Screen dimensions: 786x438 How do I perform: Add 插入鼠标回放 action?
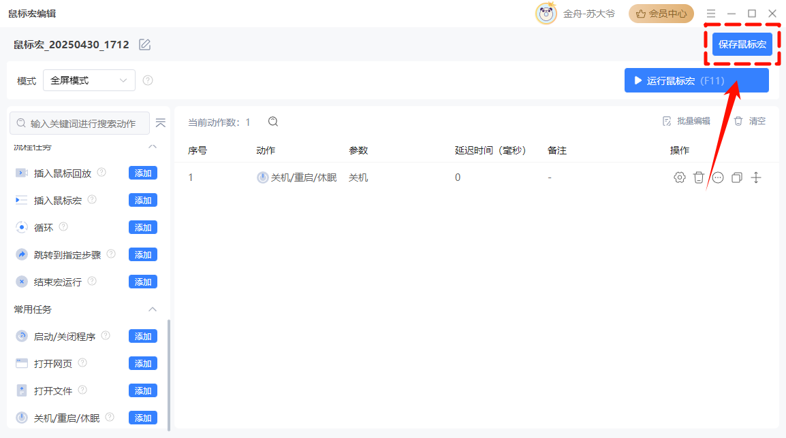click(143, 173)
